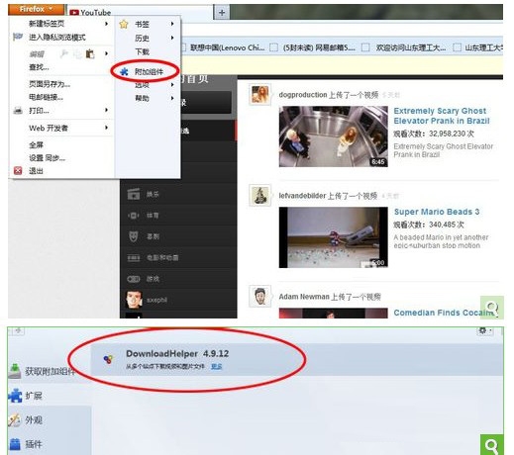Viewport: 514px width, 455px height.
Task: Click the 打印 printer icon
Action: (x=18, y=111)
